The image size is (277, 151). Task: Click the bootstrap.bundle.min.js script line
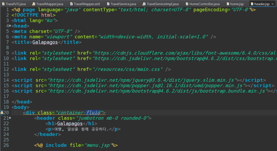(144, 91)
